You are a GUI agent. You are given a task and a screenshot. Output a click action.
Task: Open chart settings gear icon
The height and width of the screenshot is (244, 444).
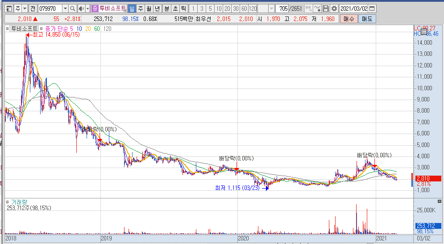(334, 8)
